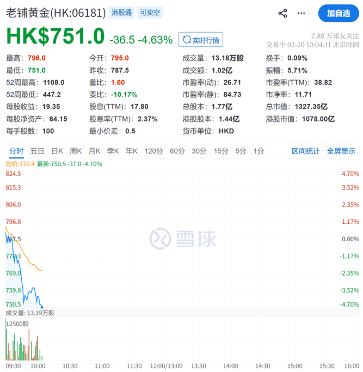
Task: Select the 年K tab
Action: pyautogui.click(x=132, y=151)
